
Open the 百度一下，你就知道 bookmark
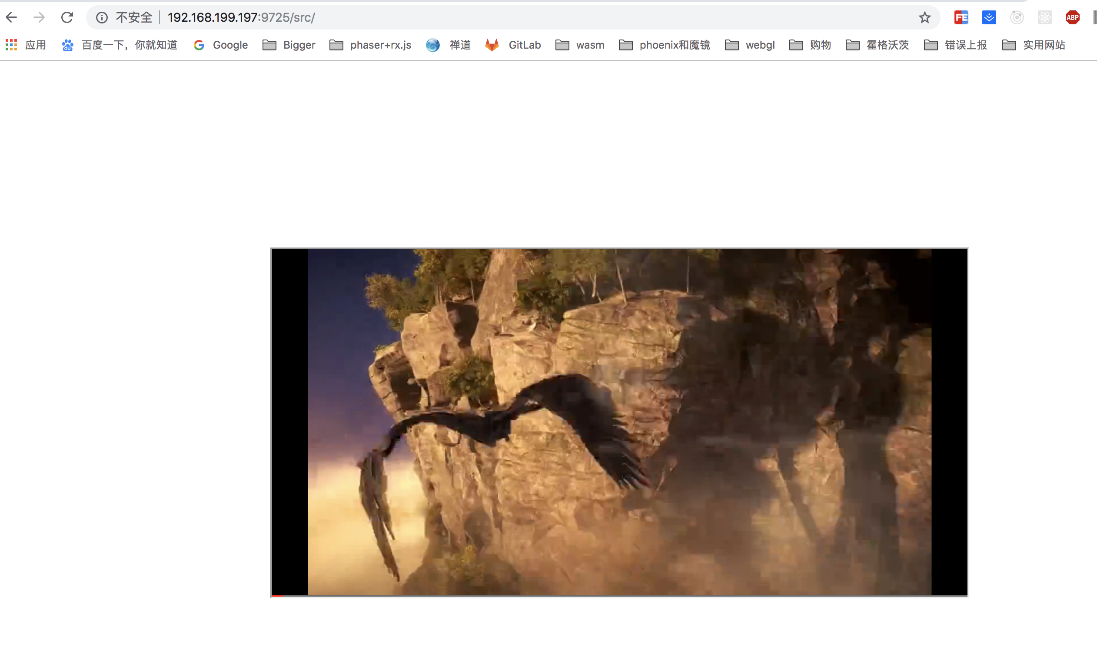(119, 45)
